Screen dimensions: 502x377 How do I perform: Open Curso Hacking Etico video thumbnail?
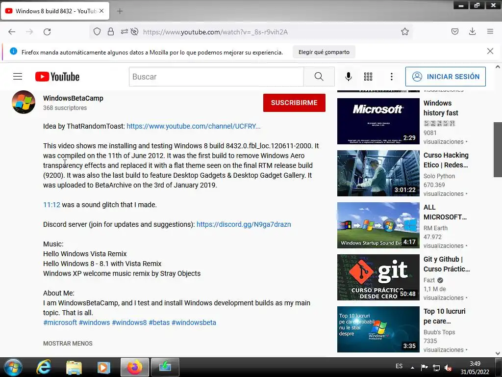coord(378,173)
